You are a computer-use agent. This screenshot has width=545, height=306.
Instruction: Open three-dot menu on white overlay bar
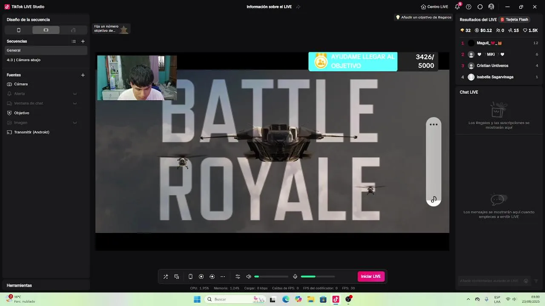pyautogui.click(x=433, y=125)
